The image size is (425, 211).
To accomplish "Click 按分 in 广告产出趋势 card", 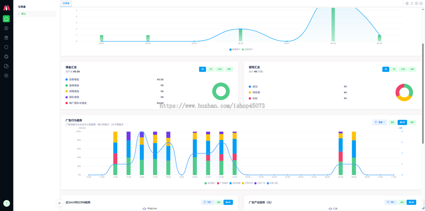I will click(402, 202).
